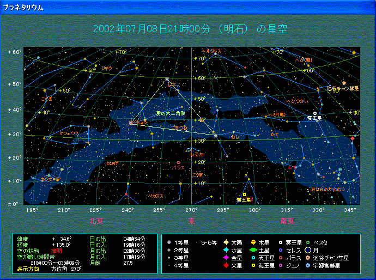Click Pluto (冥王星) marker on the sky map
The height and width of the screenshot is (280, 376).
click(x=315, y=113)
